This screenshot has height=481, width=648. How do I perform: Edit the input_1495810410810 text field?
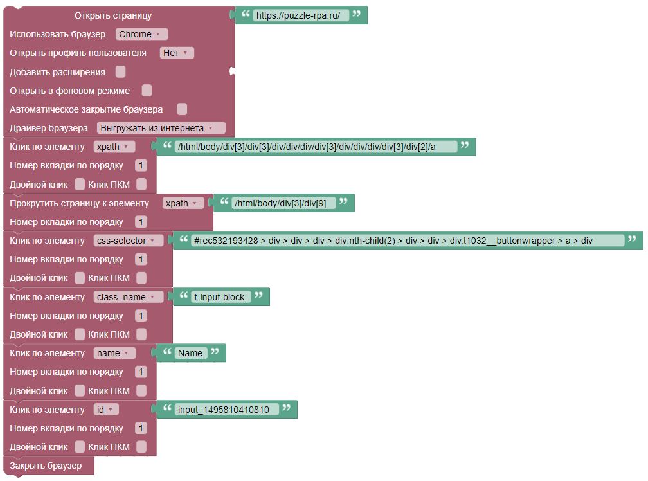[x=227, y=410]
